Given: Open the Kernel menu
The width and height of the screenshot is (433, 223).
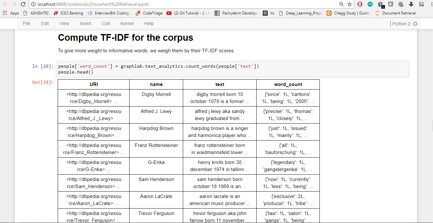Looking at the screenshot, I should click(x=127, y=23).
